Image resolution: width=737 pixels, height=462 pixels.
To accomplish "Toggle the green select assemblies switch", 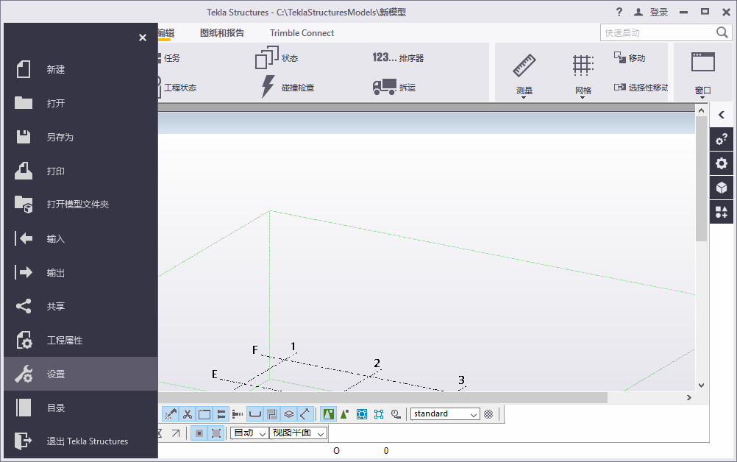I will (x=329, y=414).
